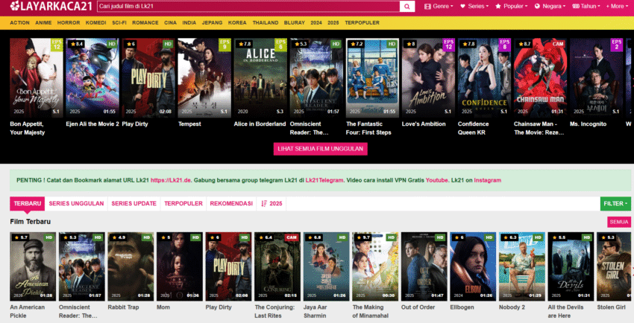Switch to the SERIES UNGGULAN tab
Screen dimensions: 634x323
(77, 203)
